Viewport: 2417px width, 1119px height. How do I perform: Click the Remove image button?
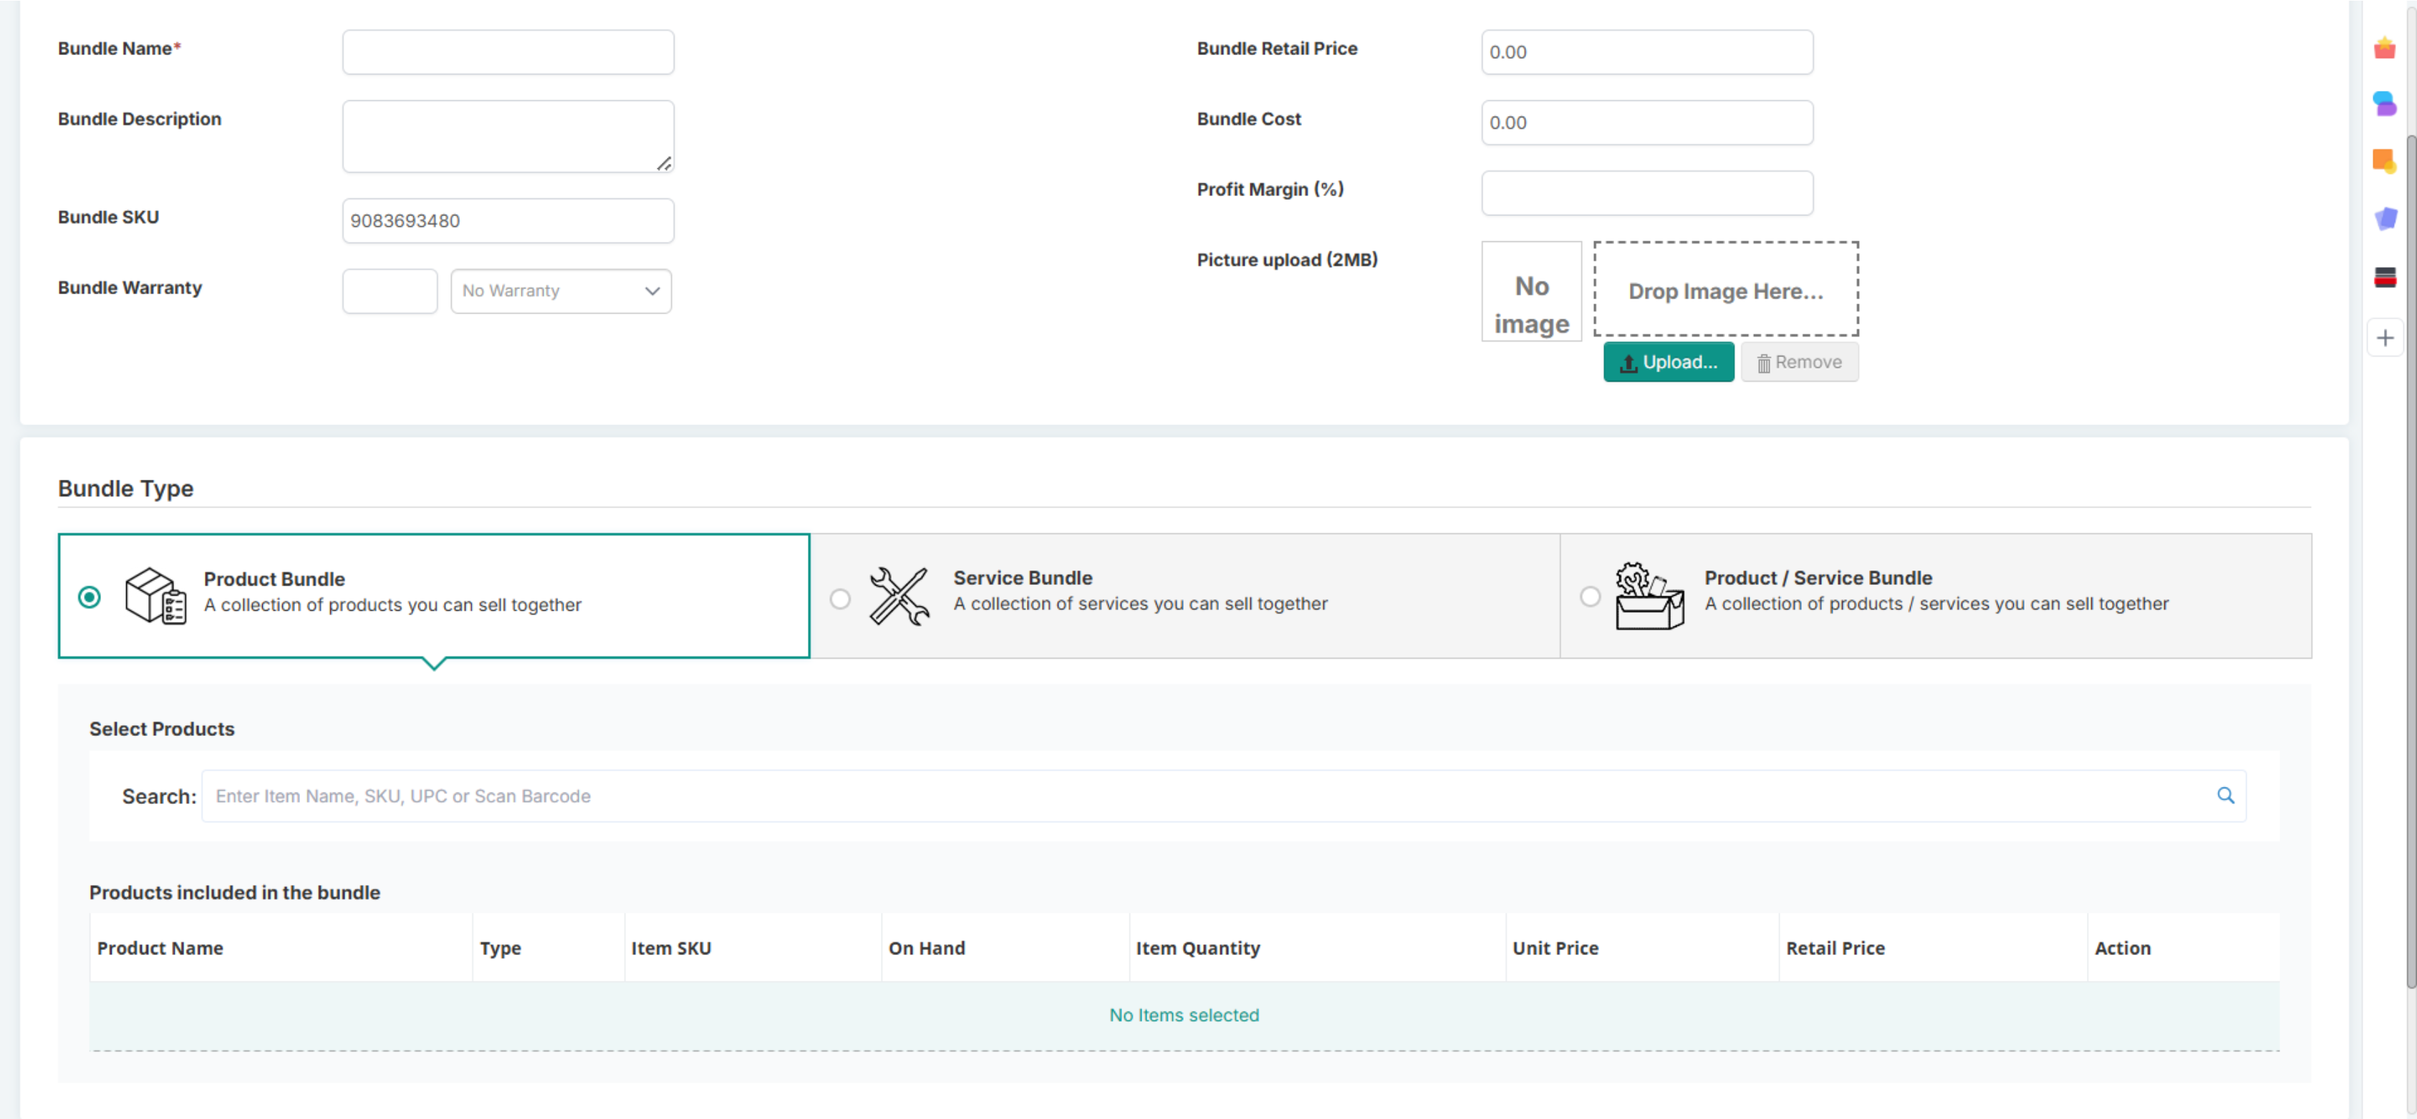[1800, 362]
